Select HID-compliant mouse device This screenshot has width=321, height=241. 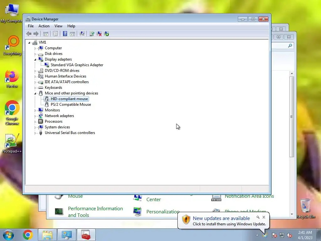(69, 99)
